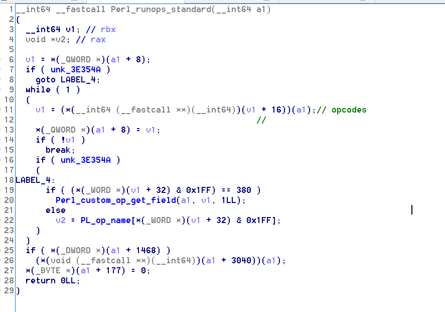Click the _BYTE cast on line 27
The image size is (445, 312).
coord(48,270)
